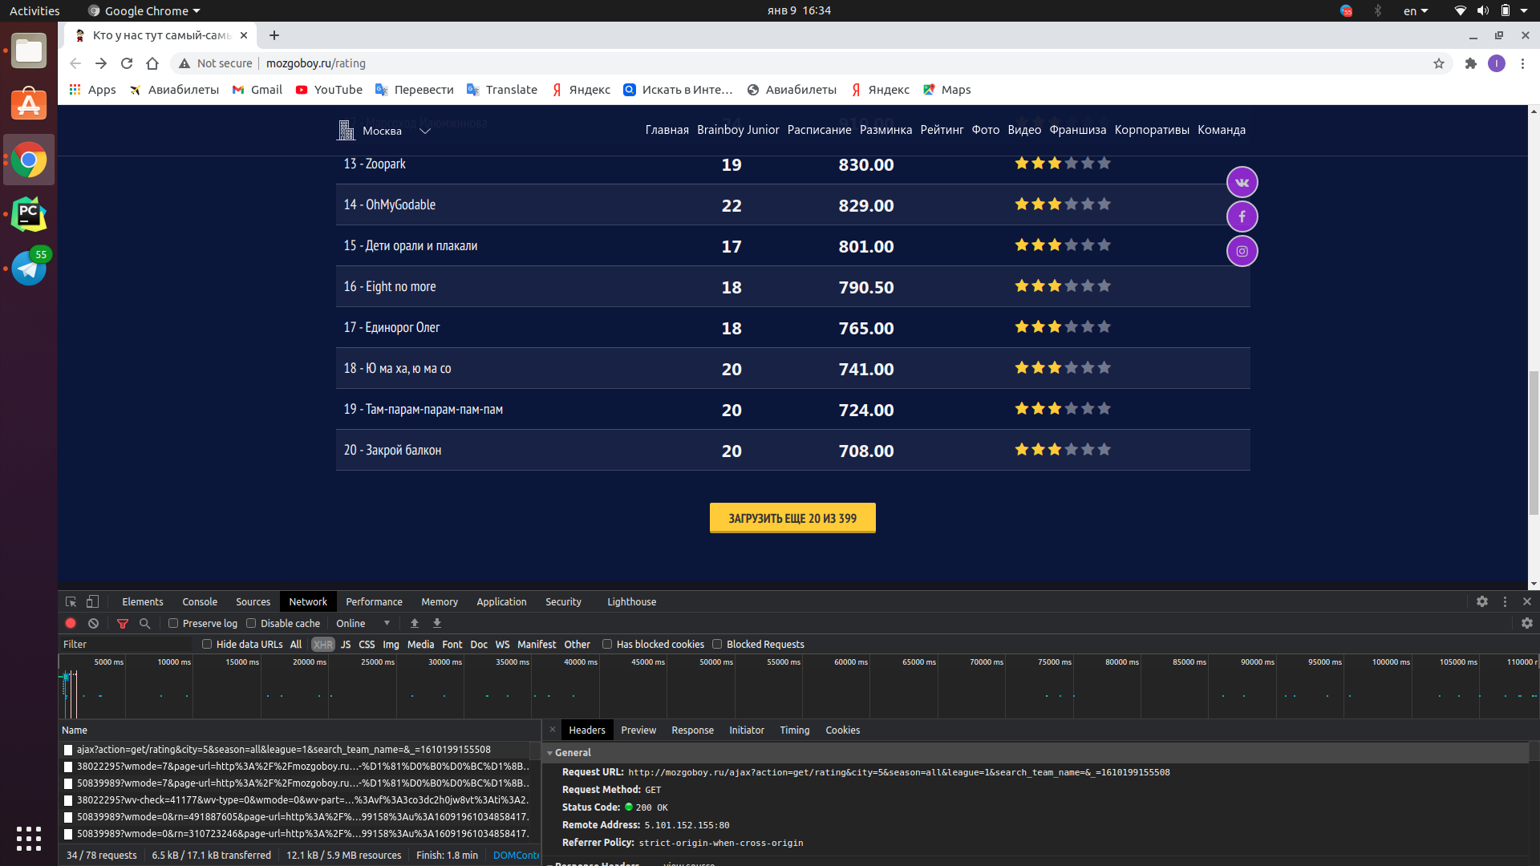Click the page vertical scrollbar thumb

pyautogui.click(x=1534, y=442)
